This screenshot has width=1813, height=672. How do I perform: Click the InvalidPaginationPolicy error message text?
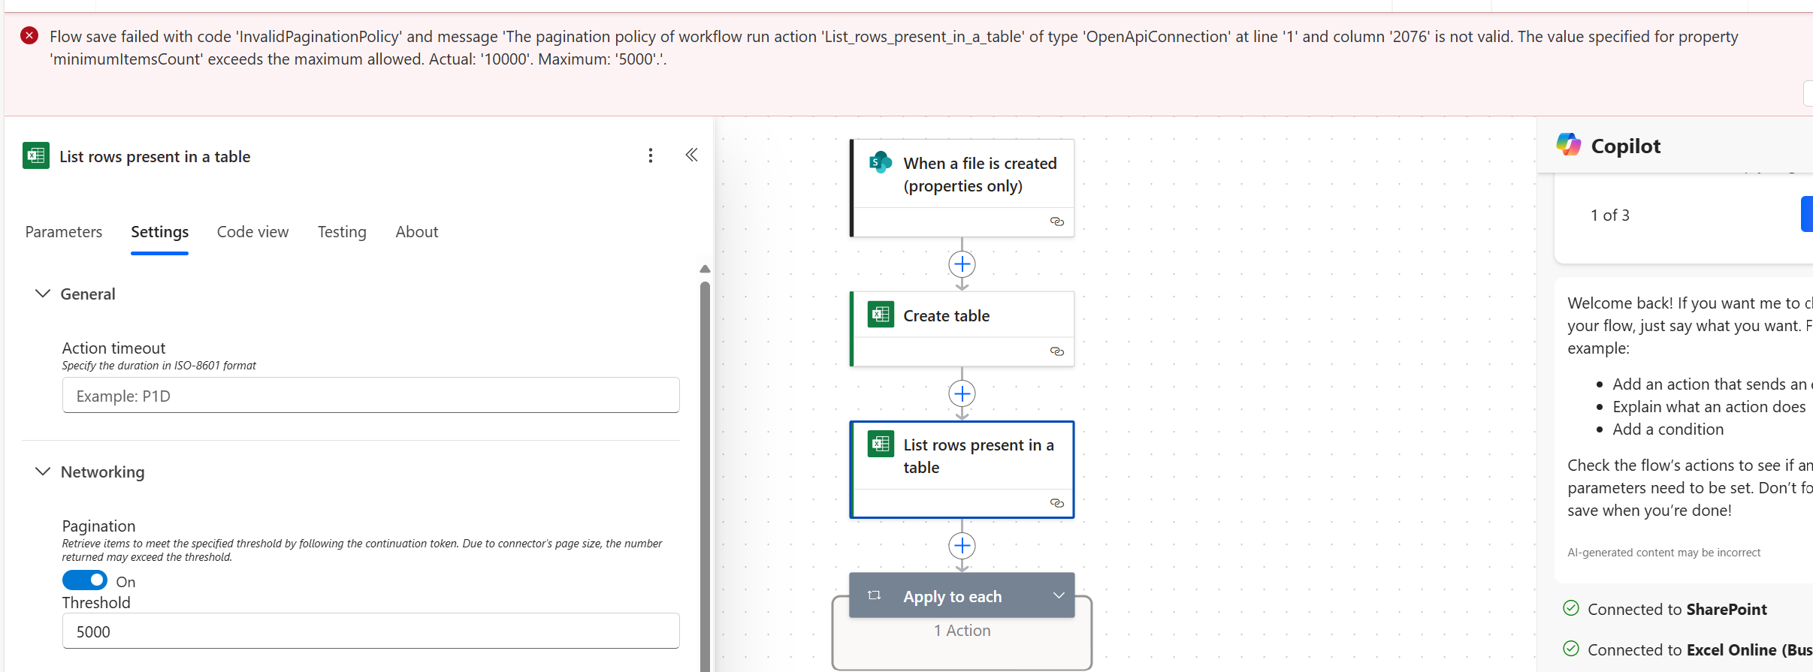[894, 47]
